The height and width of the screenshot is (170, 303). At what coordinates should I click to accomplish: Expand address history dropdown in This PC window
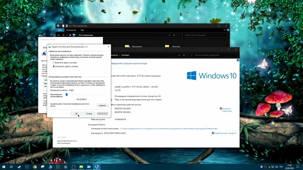(170, 35)
